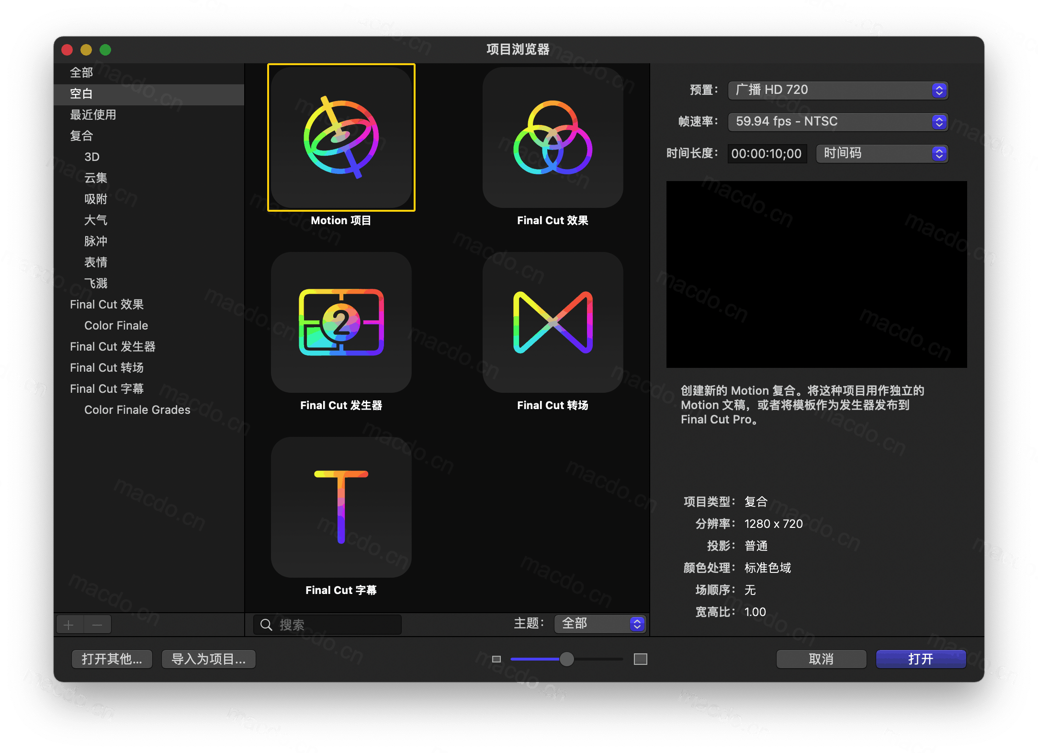Select 云集 subcategory in the sidebar

149,178
